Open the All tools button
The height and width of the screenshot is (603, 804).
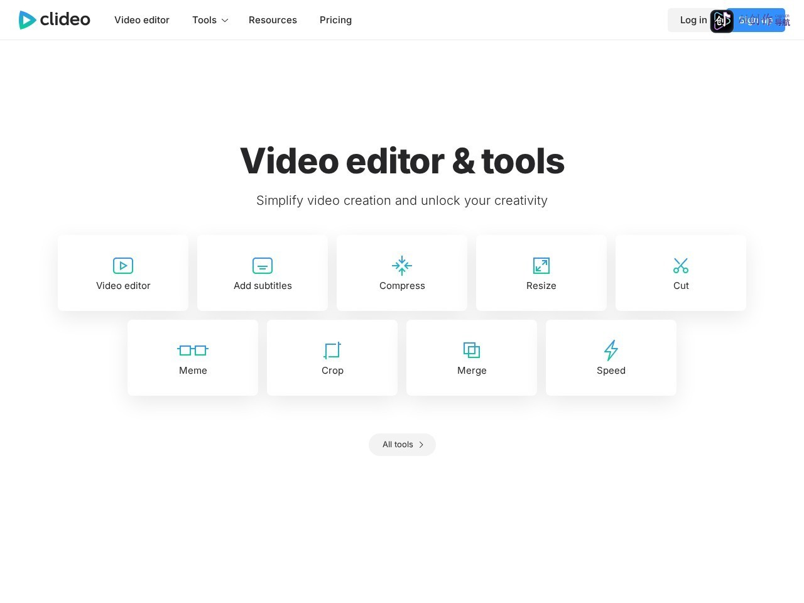[x=402, y=445]
